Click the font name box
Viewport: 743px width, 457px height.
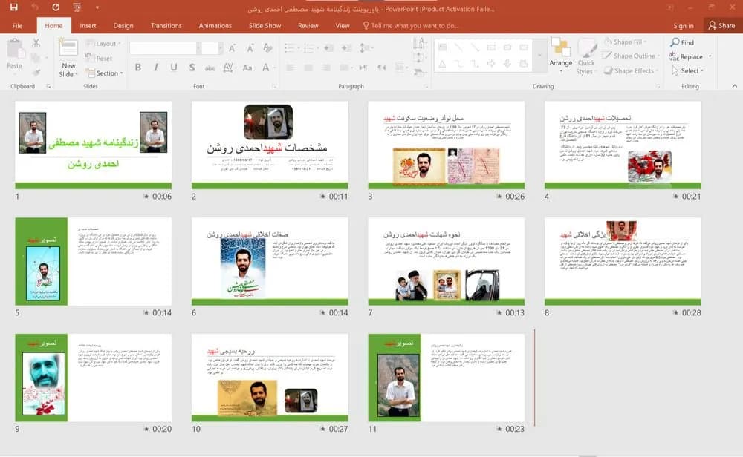163,47
